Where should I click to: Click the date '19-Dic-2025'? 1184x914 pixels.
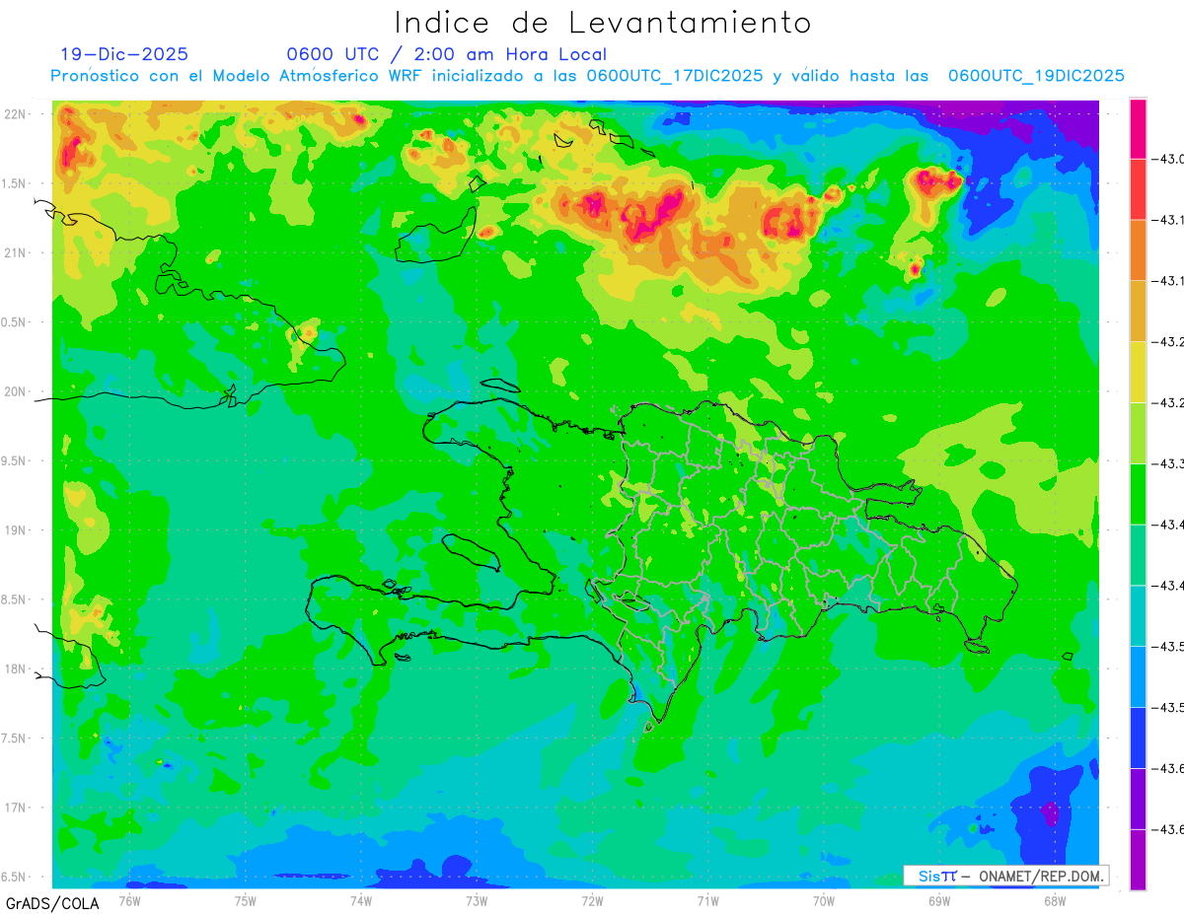pyautogui.click(x=124, y=54)
